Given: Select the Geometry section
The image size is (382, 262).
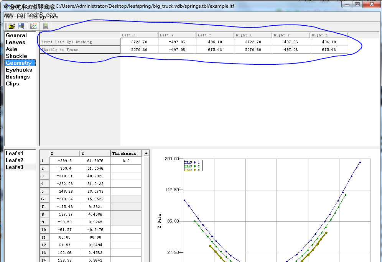Looking at the screenshot, I should tap(20, 63).
